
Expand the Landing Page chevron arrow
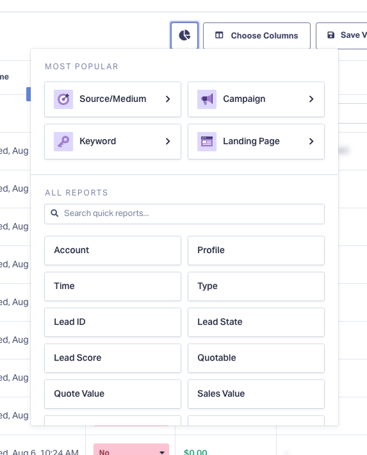tap(311, 142)
